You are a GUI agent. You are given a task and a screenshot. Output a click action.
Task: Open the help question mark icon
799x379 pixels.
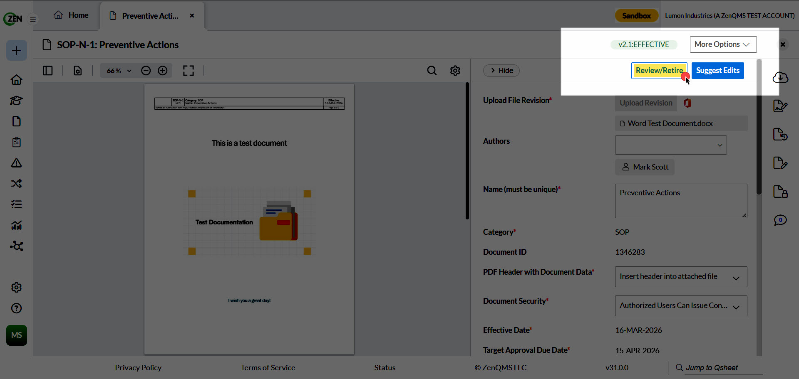17,308
